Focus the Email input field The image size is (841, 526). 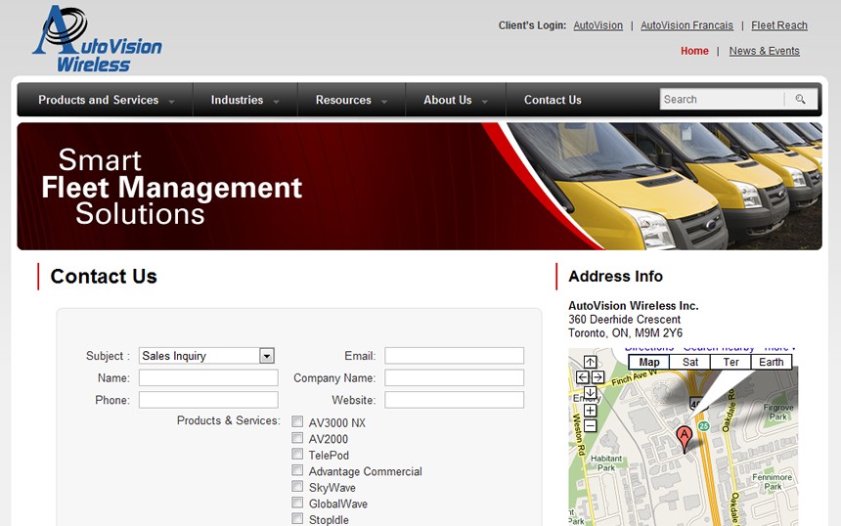coord(455,356)
